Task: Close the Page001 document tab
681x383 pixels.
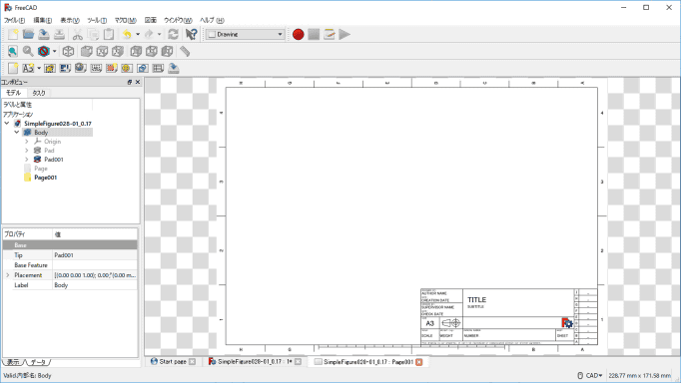Action: pyautogui.click(x=419, y=362)
